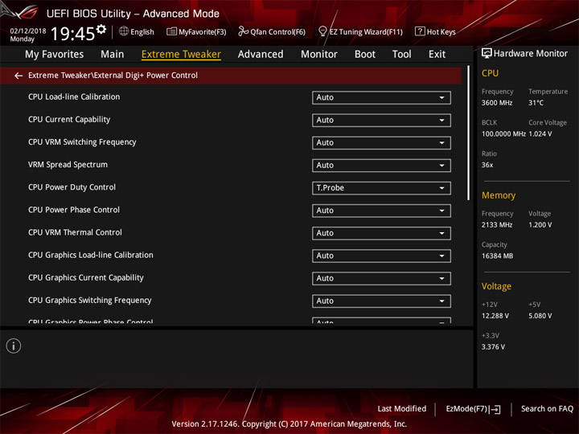Click the 2133 MHz memory frequency value
The width and height of the screenshot is (579, 434).
pyautogui.click(x=497, y=225)
